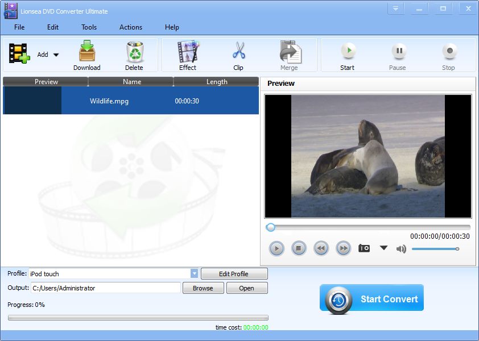Screen dimensions: 479x341
Task: Click the title bar dropdown menu button
Action: tap(396, 9)
